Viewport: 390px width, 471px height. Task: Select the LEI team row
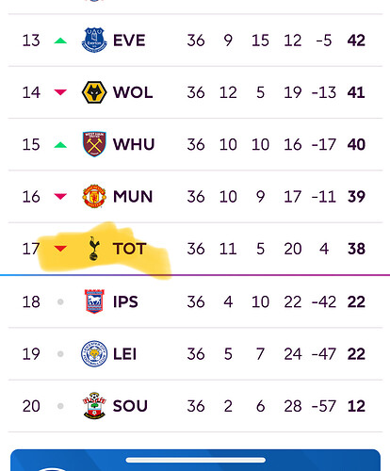[195, 354]
